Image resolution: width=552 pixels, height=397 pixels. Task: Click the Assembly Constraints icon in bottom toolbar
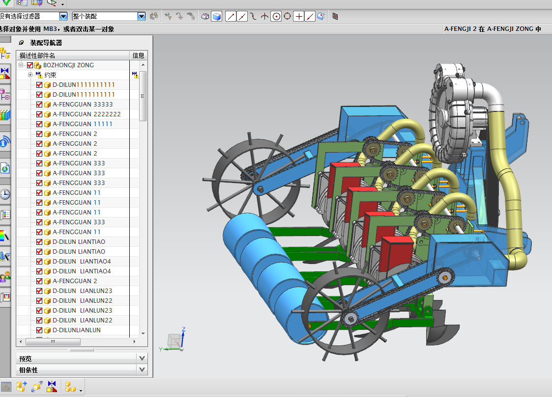[52, 387]
